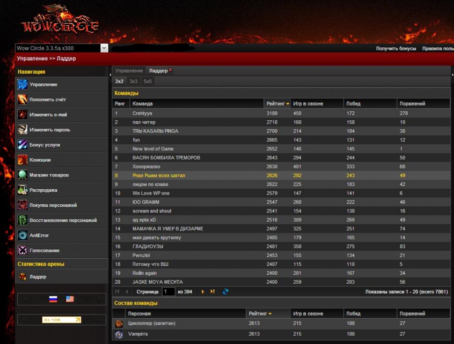Click the Пополнить счёт icon
Viewport: 454px width, 344px height.
coord(22,100)
